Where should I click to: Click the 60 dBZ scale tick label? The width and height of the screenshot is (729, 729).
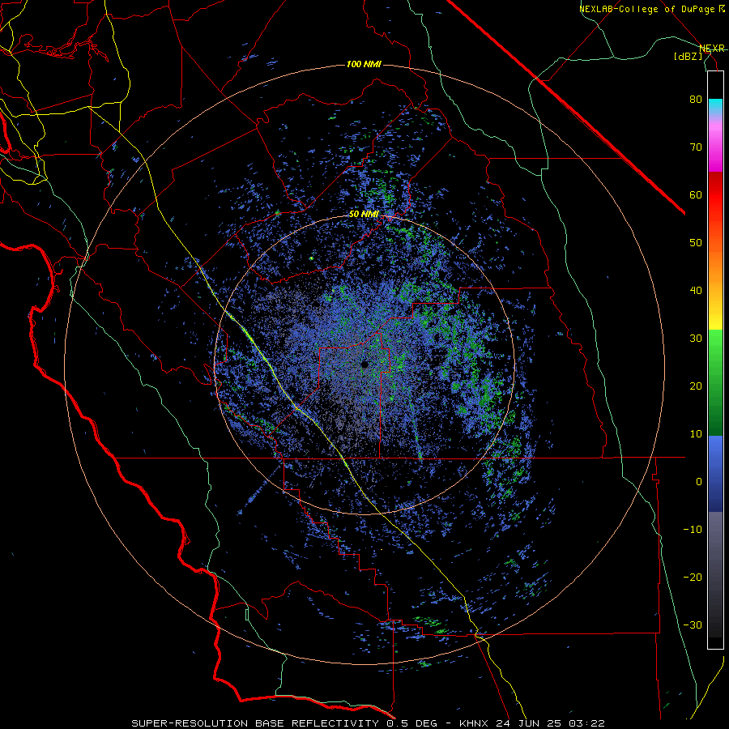click(x=696, y=194)
